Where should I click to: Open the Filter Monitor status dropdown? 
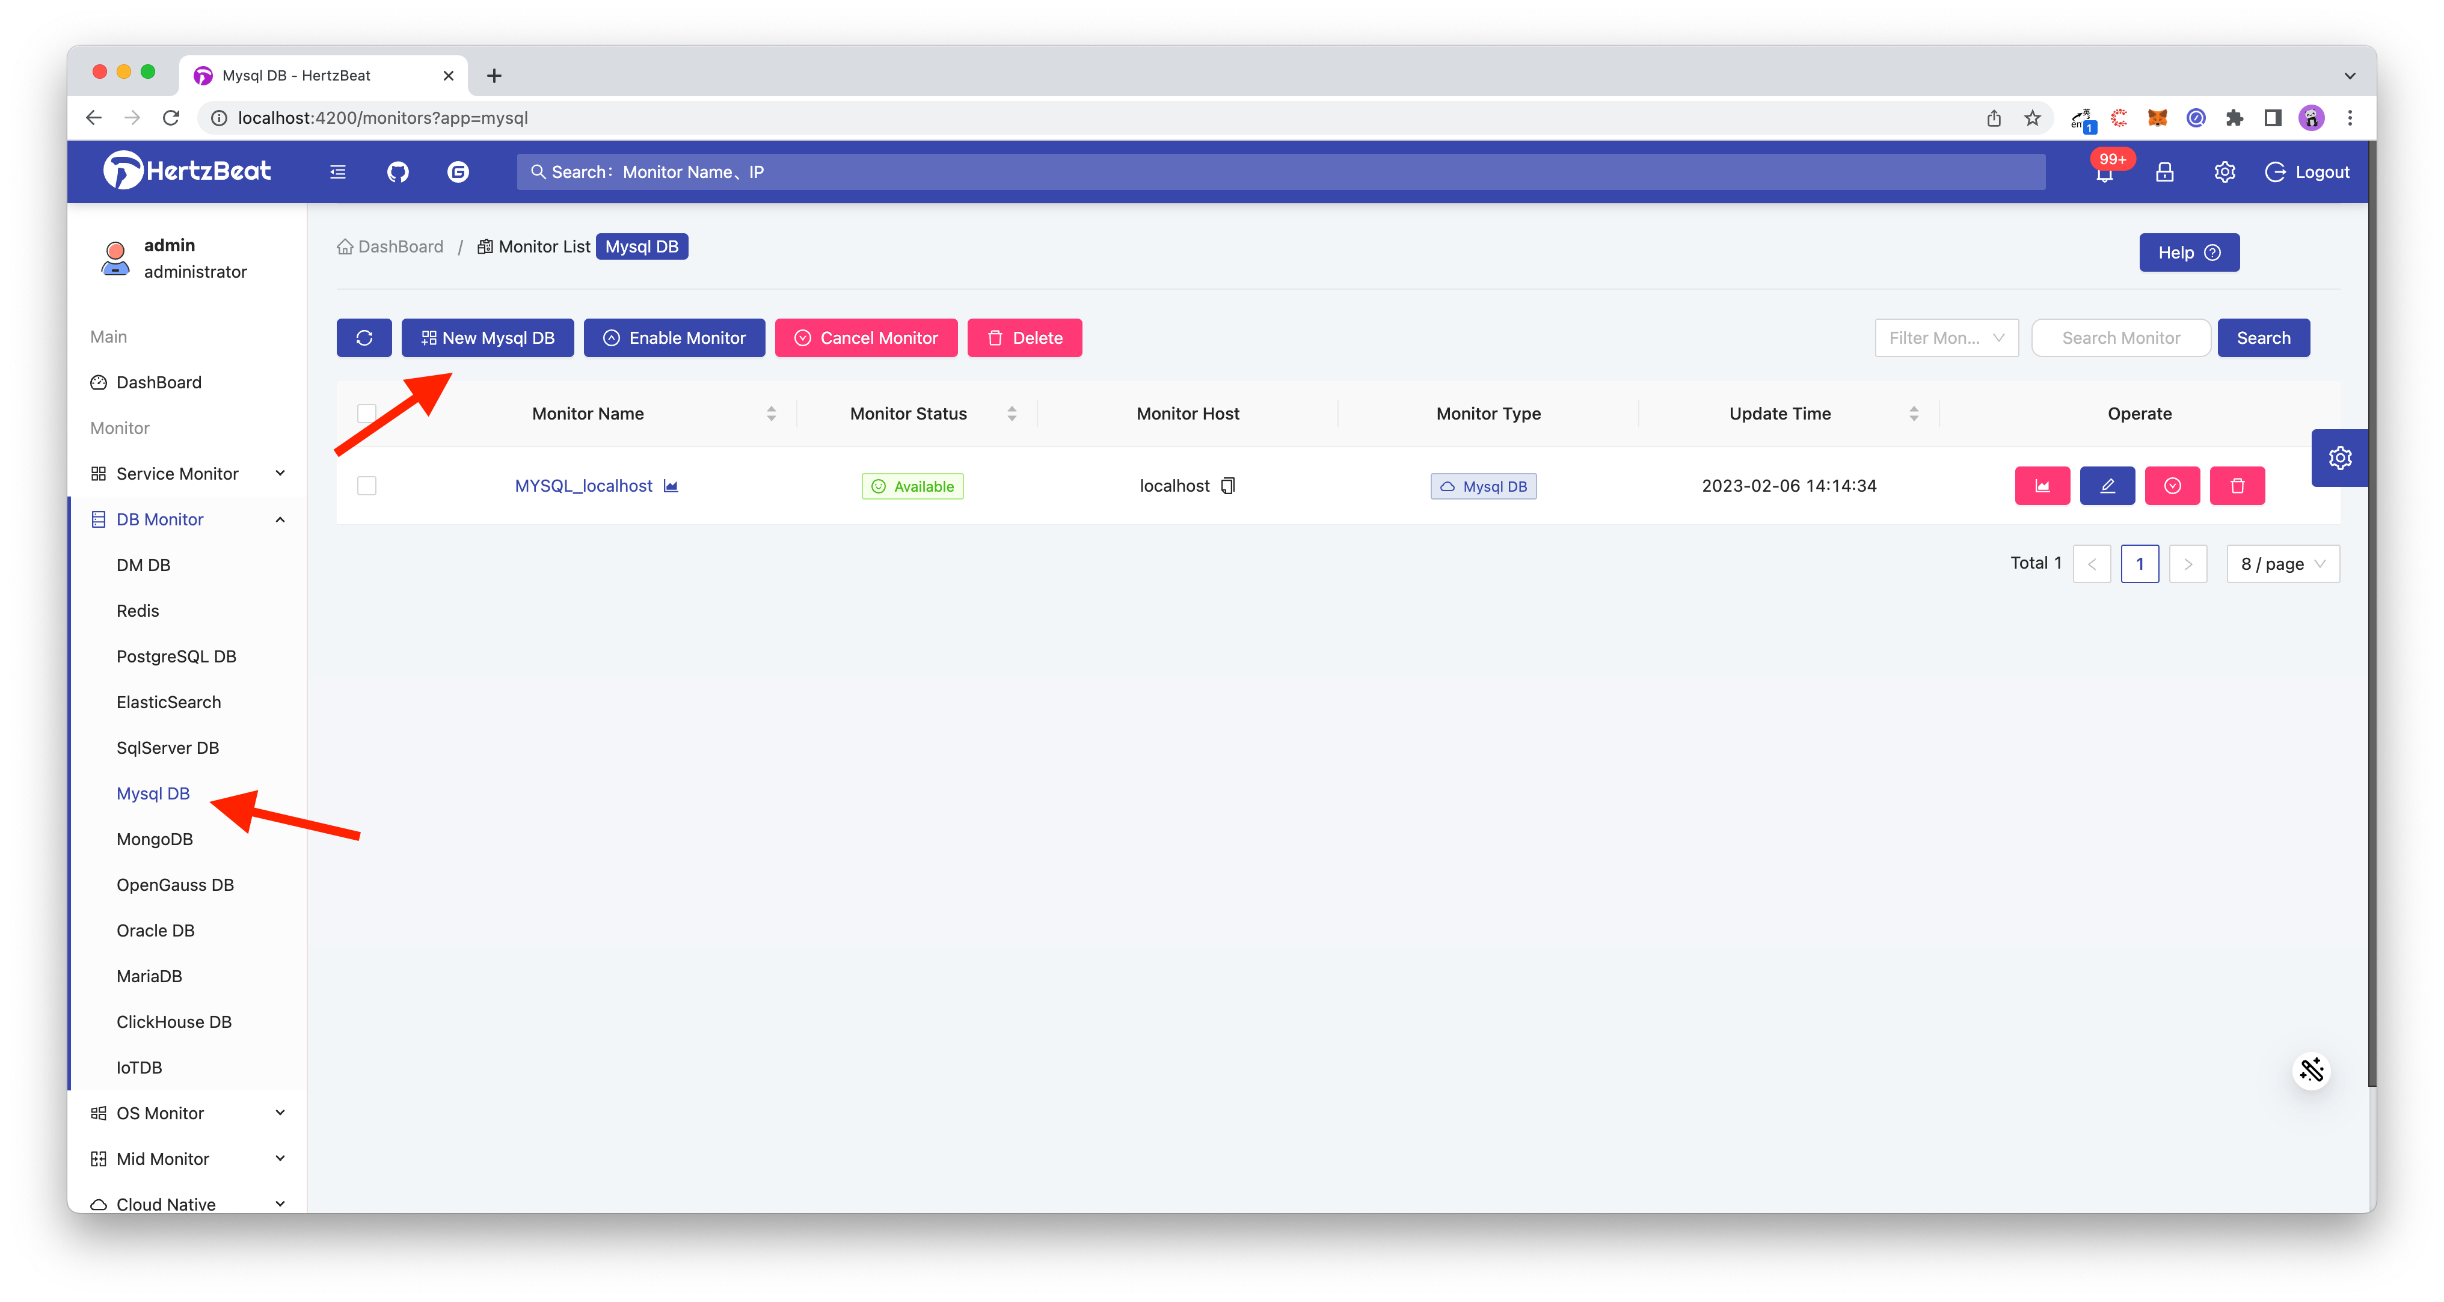[1946, 338]
